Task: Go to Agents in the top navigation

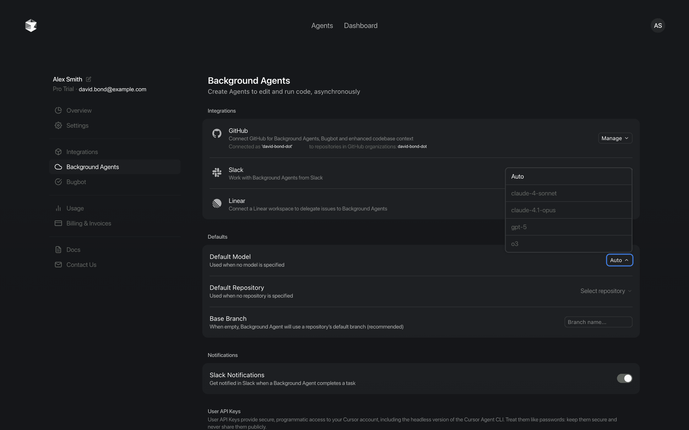Action: click(322, 25)
